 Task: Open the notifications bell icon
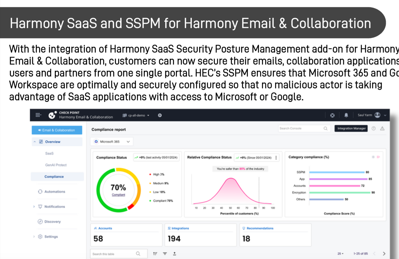click(346, 115)
